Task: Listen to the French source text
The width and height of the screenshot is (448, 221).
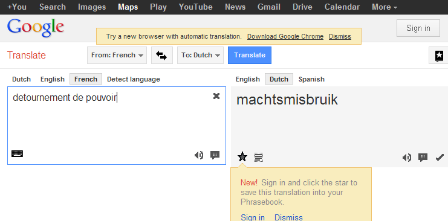Action: [x=199, y=155]
